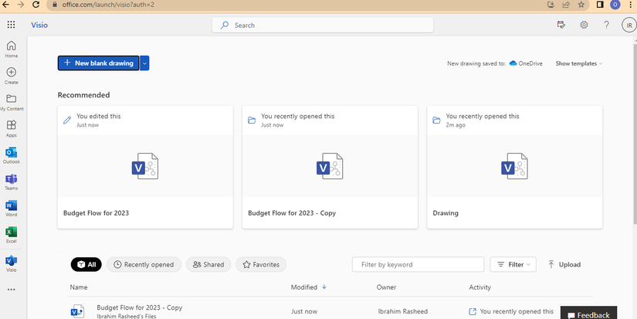637x319 pixels.
Task: Open the app launcher waffle icon
Action: (11, 25)
